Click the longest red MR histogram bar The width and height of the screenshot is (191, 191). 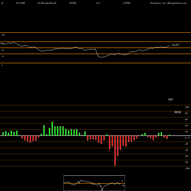115,151
